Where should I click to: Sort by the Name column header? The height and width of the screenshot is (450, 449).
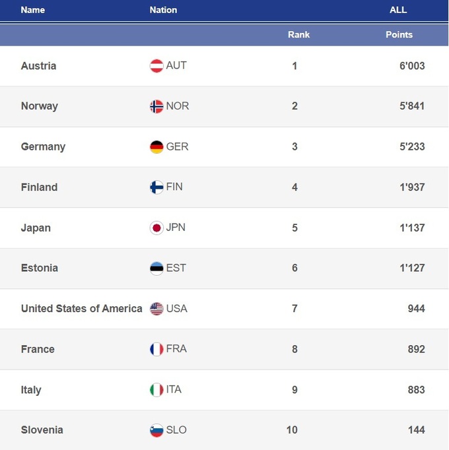coord(33,10)
